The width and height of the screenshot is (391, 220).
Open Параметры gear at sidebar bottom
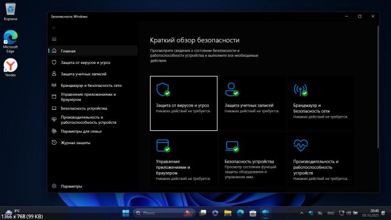(71, 186)
